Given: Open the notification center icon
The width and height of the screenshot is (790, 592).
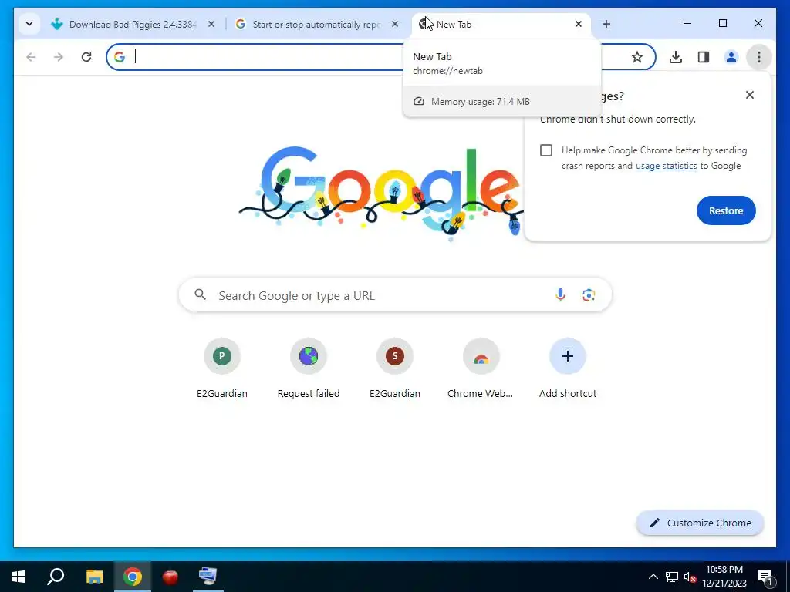Looking at the screenshot, I should pos(765,577).
